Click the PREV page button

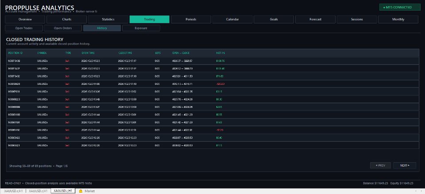380,165
